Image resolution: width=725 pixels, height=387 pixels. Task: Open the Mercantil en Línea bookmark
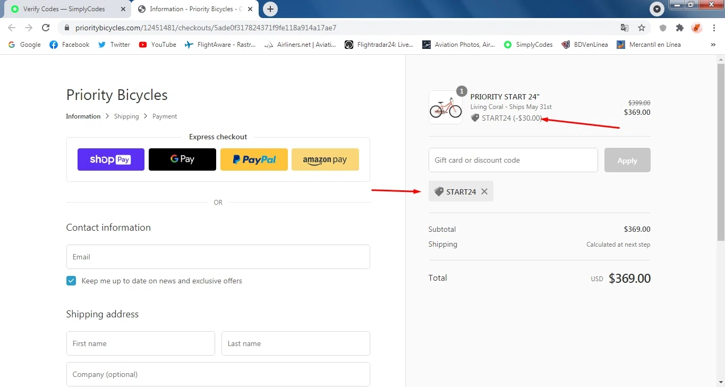click(649, 45)
